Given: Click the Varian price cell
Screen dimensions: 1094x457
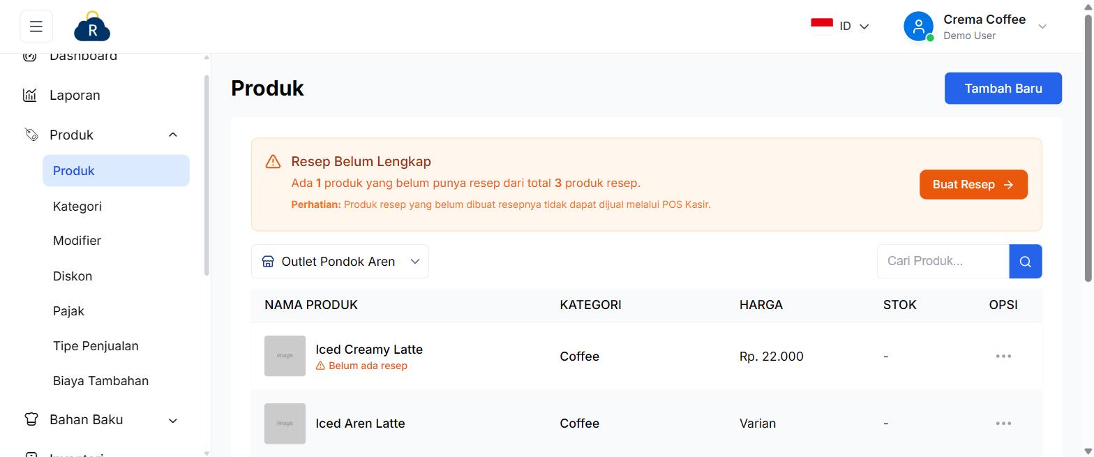Looking at the screenshot, I should coord(758,424).
